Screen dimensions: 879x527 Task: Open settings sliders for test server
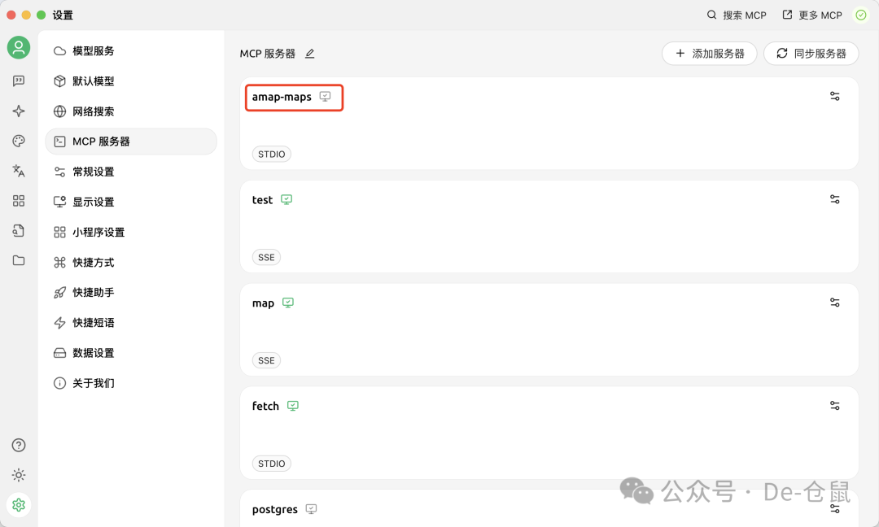click(x=834, y=199)
